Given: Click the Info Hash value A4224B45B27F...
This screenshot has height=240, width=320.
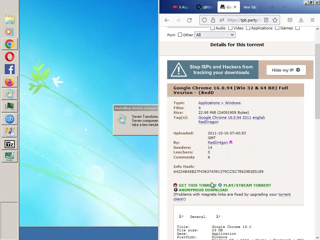Looking at the screenshot, I should 218,172.
